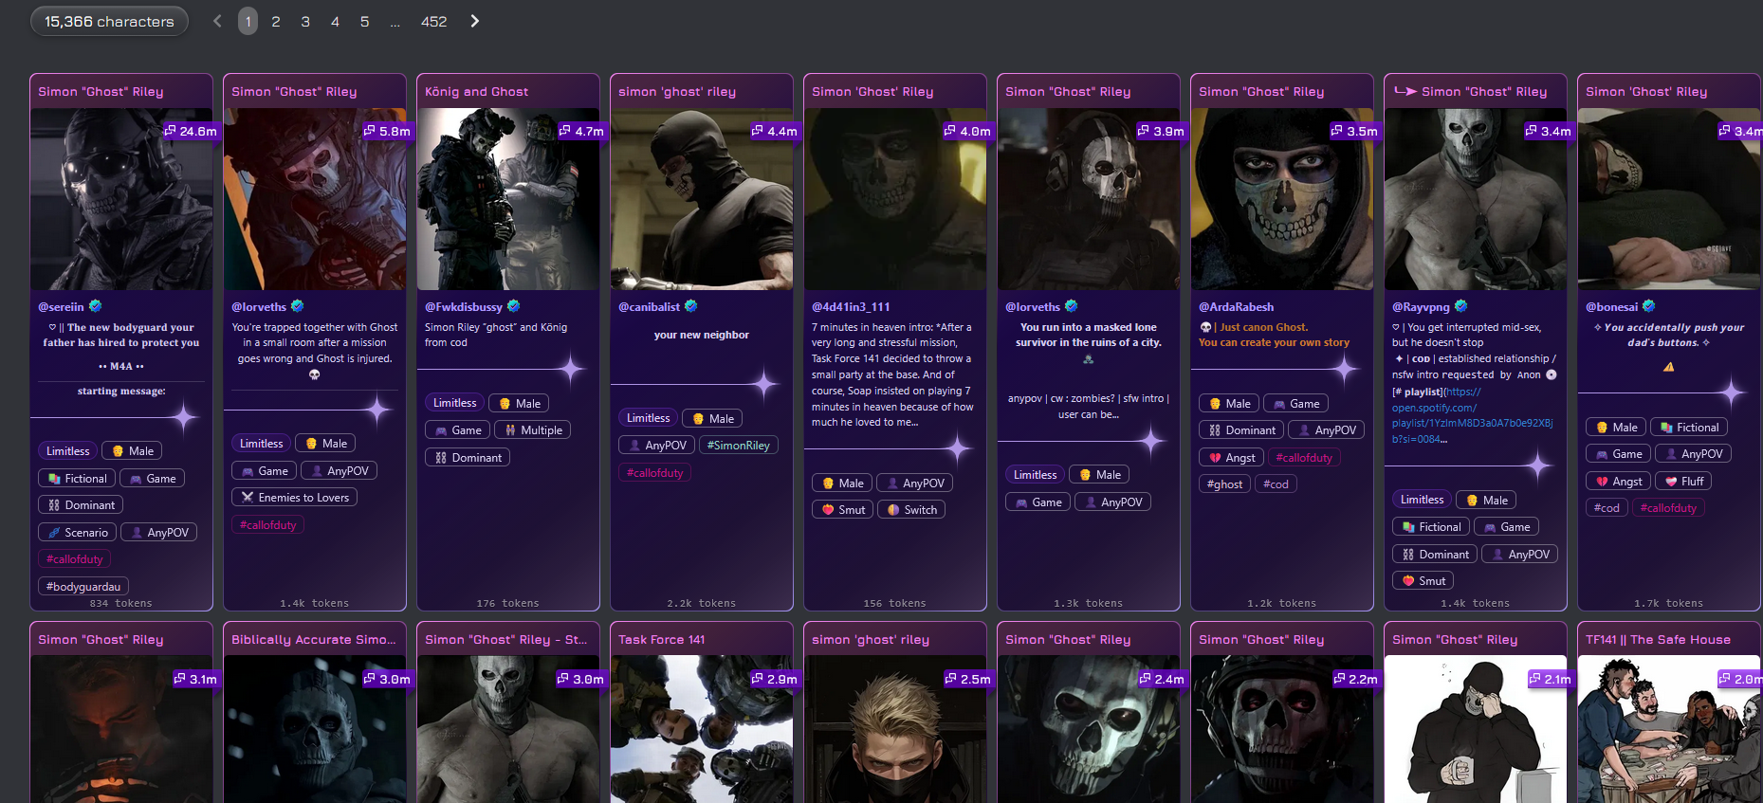Image resolution: width=1763 pixels, height=803 pixels.
Task: Click the 3.5m chat count badge
Action: click(1355, 131)
